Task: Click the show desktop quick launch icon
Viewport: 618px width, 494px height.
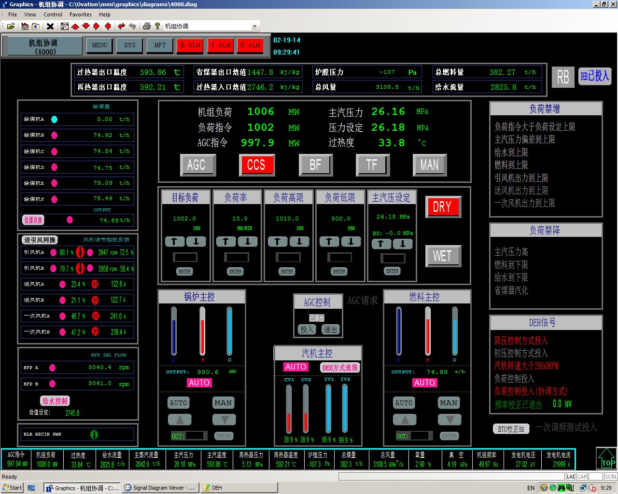Action: [31, 488]
